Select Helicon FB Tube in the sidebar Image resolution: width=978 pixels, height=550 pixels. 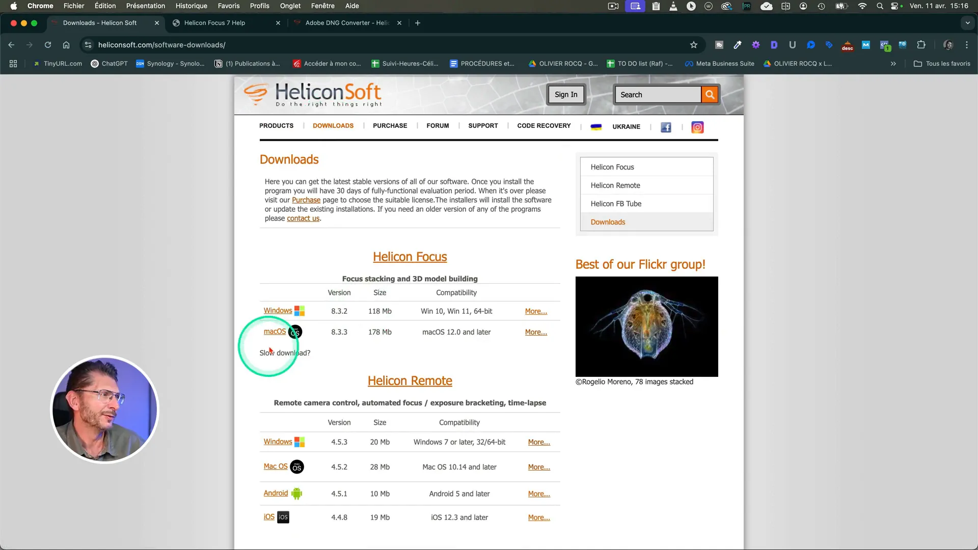[x=646, y=204]
